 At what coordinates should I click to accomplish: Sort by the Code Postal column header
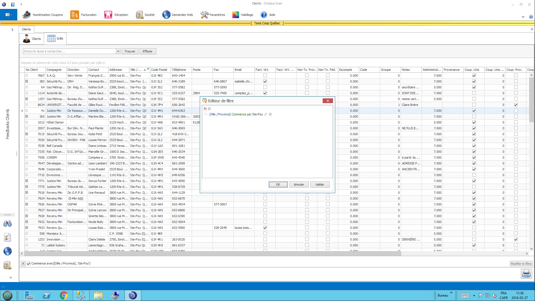tap(160, 70)
